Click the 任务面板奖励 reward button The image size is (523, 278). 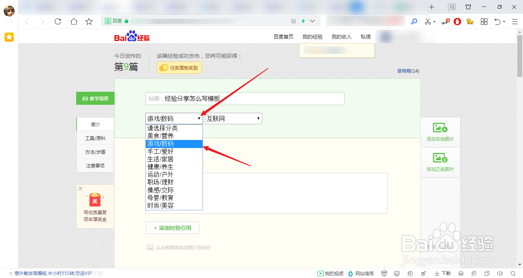179,67
